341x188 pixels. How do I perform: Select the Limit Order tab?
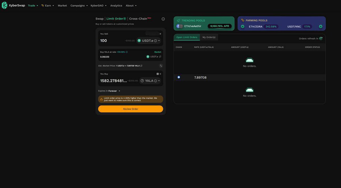[115, 19]
